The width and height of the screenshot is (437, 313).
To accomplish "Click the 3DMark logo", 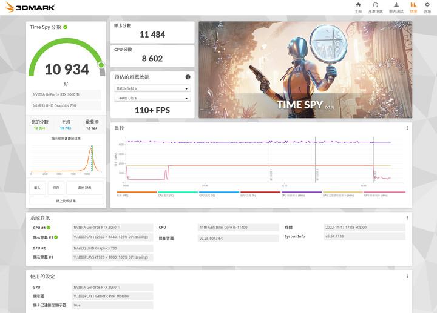I will pyautogui.click(x=30, y=7).
